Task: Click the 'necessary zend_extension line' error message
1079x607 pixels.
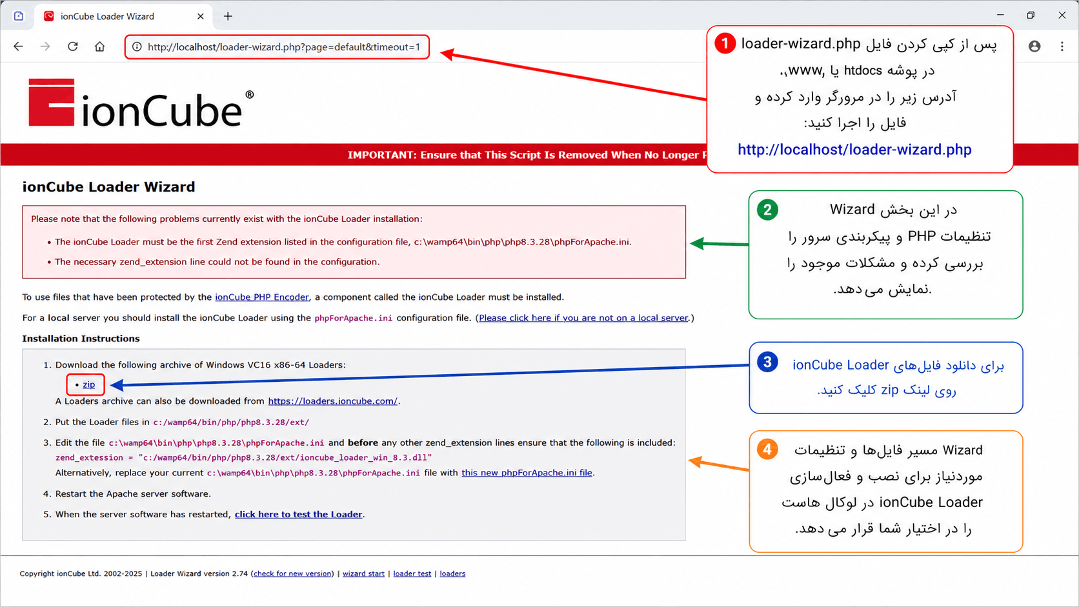Action: (217, 262)
